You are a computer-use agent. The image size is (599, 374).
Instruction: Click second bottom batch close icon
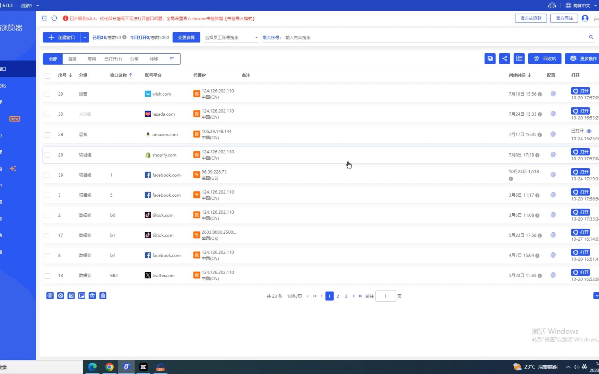point(61,296)
